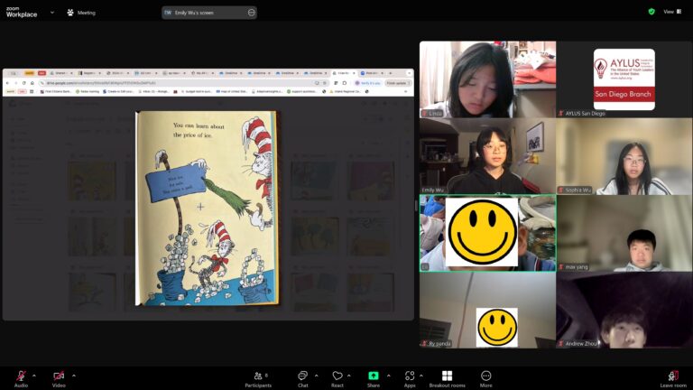Image resolution: width=693 pixels, height=390 pixels.
Task: Click the apps grid icon in bookmarks bar
Action: coord(32,91)
